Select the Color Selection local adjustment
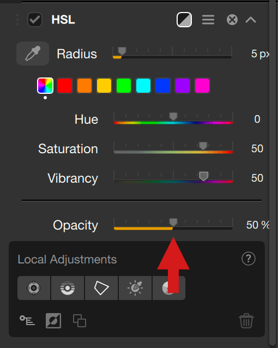This screenshot has height=348, width=278. 135,288
